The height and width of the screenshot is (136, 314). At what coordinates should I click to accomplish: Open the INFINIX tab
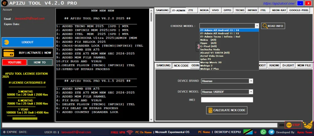pyautogui.click(x=252, y=10)
